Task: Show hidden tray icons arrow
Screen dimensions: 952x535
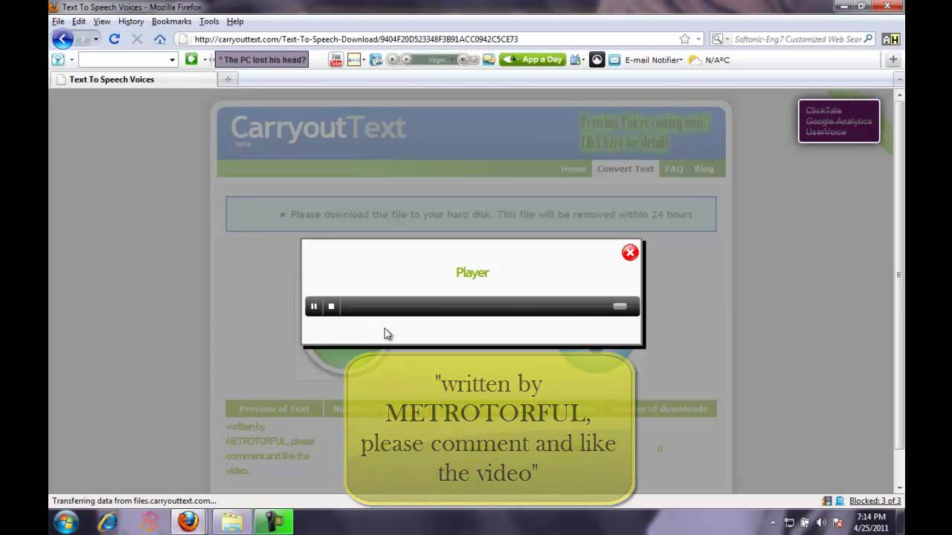Action: [773, 522]
